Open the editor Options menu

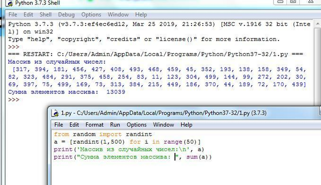click(x=136, y=124)
